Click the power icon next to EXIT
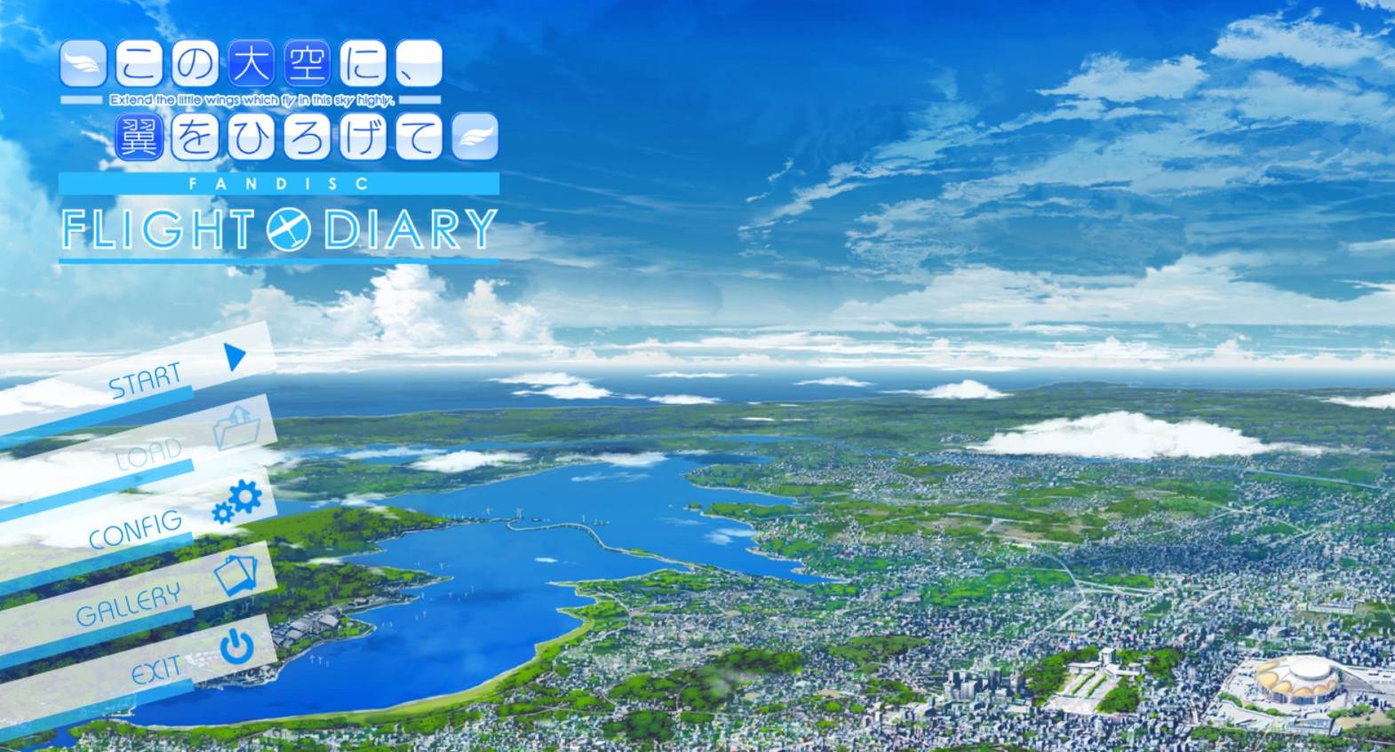This screenshot has height=752, width=1395. tap(237, 647)
